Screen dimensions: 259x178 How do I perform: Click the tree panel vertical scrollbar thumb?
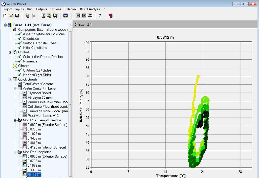70,104
